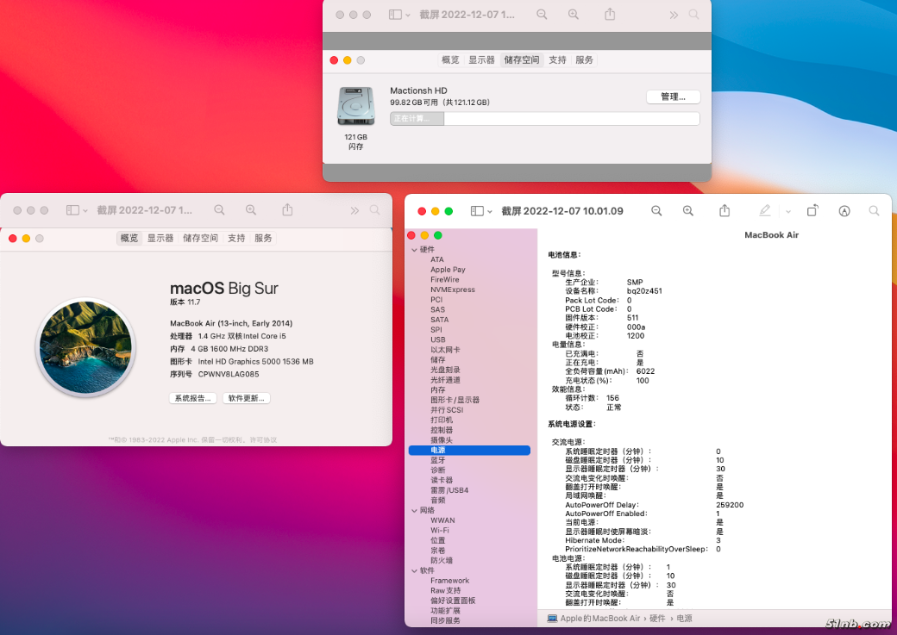Select 读卡器 in the sidebar

click(x=442, y=480)
